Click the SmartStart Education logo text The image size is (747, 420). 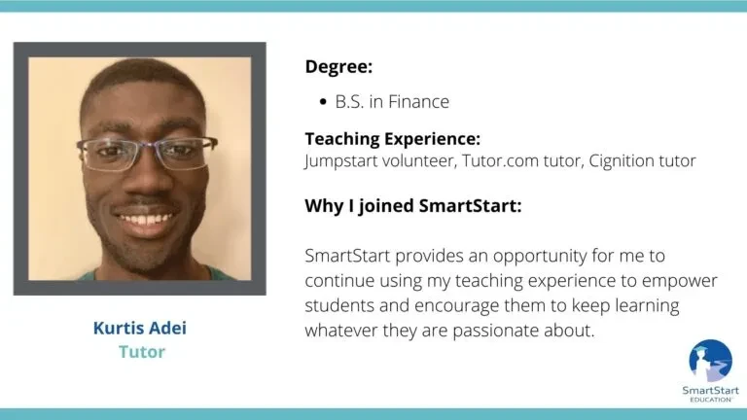pos(710,395)
